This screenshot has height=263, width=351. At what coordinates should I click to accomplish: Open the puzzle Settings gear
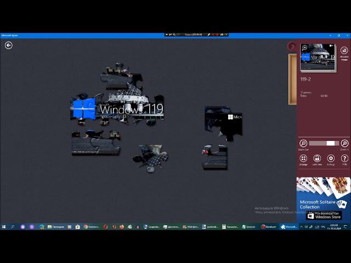(331, 159)
